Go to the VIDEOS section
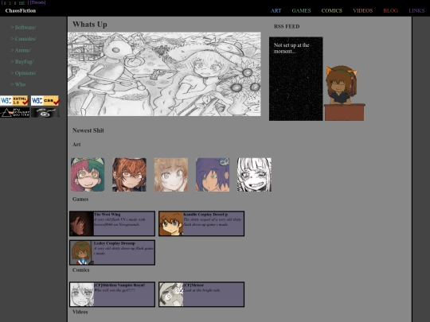Screen dimensions: 430x322 (362, 10)
